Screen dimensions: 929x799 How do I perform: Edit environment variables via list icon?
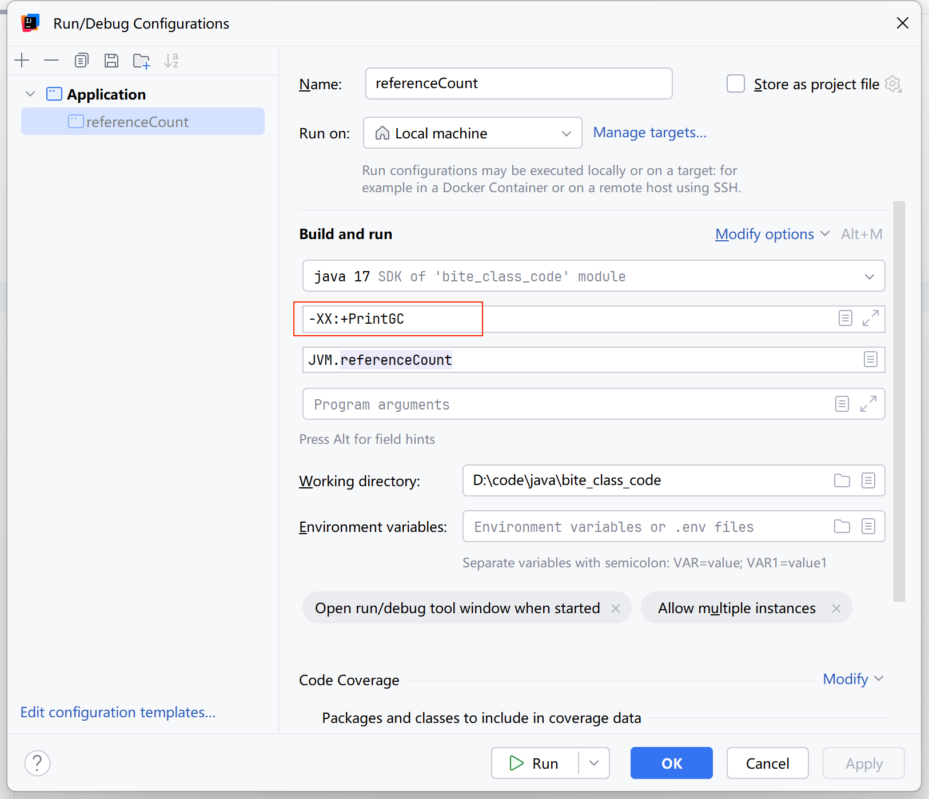(x=868, y=526)
